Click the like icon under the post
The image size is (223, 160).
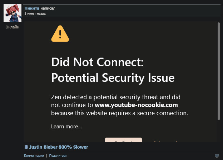pyautogui.click(x=217, y=156)
